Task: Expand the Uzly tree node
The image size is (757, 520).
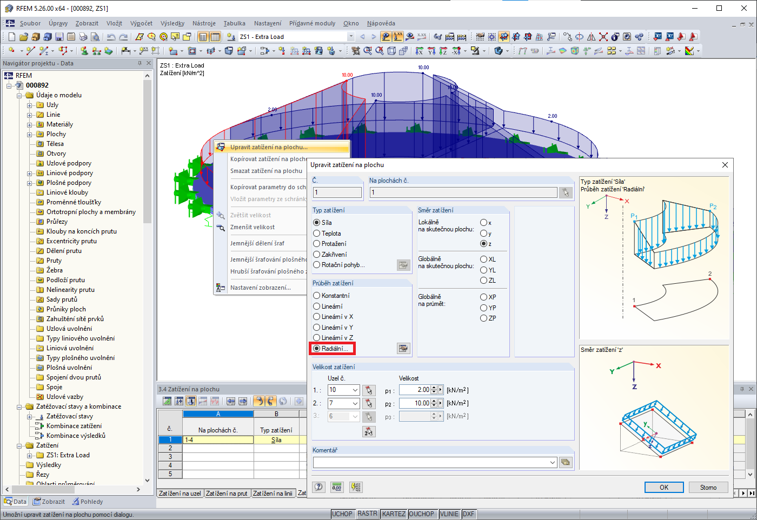Action: (x=30, y=105)
